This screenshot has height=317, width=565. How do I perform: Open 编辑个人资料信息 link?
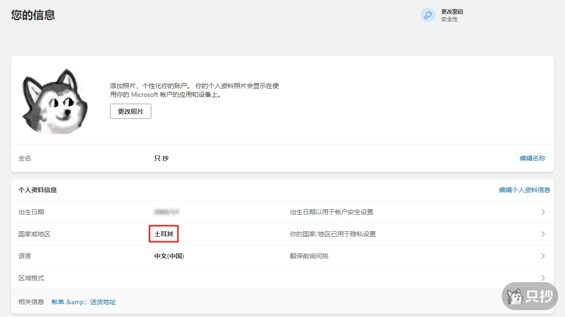pyautogui.click(x=524, y=190)
